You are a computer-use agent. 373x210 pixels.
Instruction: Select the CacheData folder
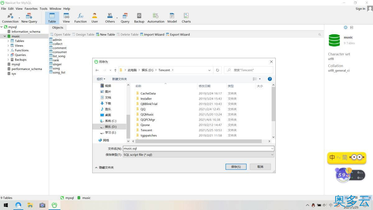(x=148, y=93)
